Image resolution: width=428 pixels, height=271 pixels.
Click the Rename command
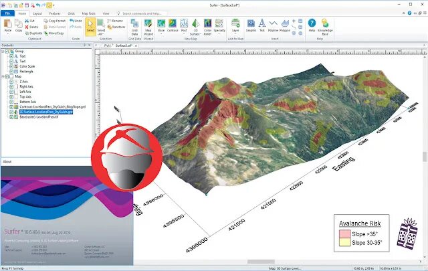click(x=115, y=21)
